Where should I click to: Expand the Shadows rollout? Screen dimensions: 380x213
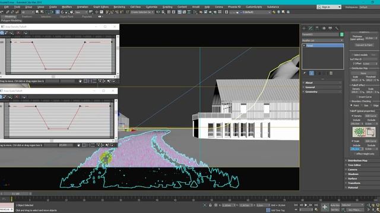tap(362, 174)
